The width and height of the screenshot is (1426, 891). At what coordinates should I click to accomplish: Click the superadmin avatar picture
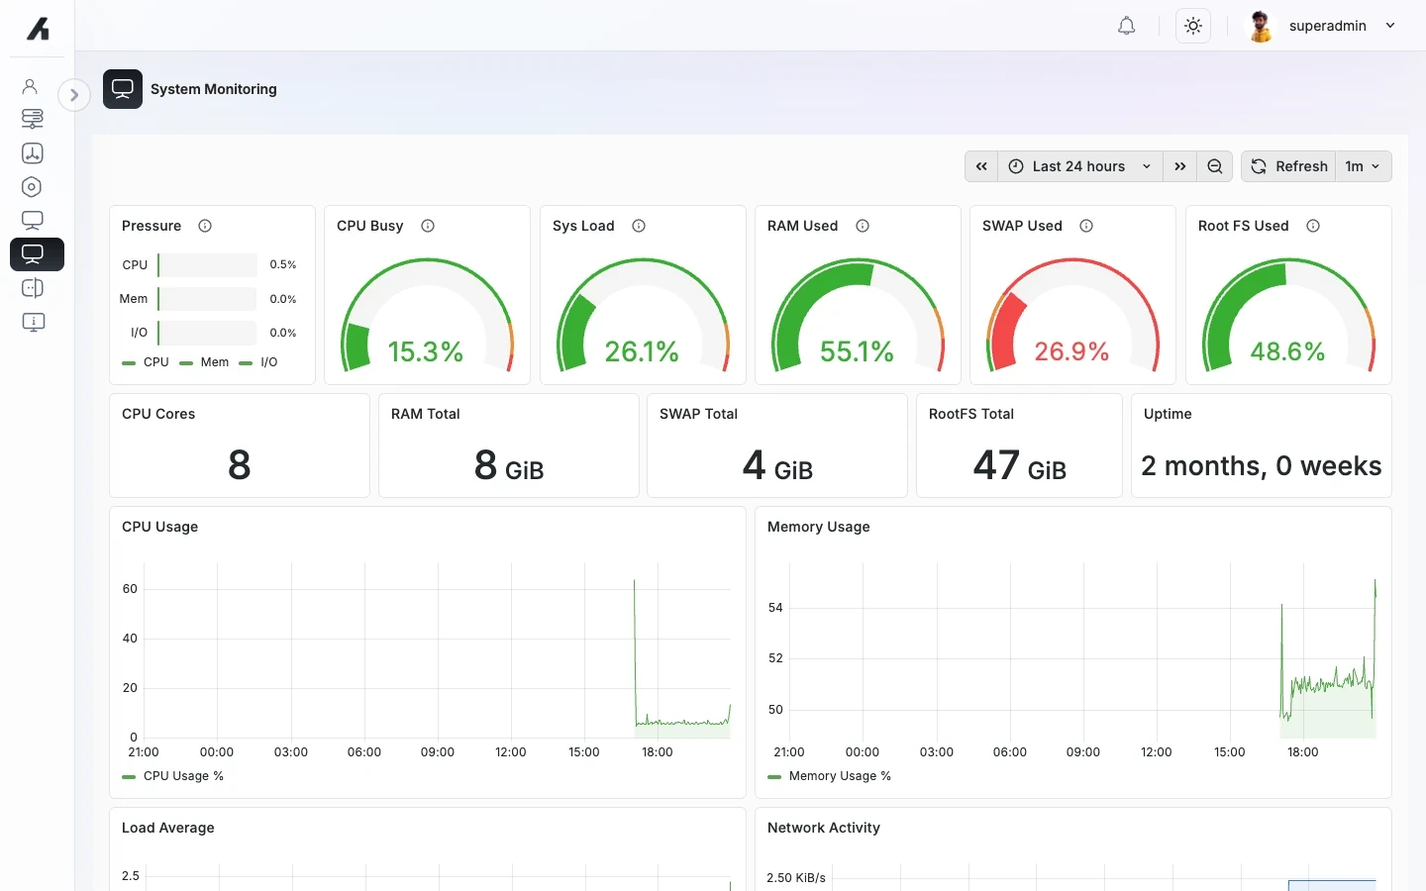(x=1261, y=26)
